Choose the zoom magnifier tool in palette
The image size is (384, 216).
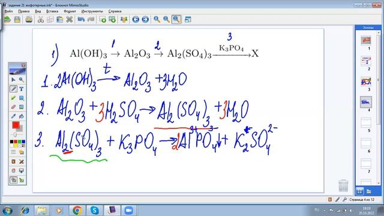pos(22,80)
